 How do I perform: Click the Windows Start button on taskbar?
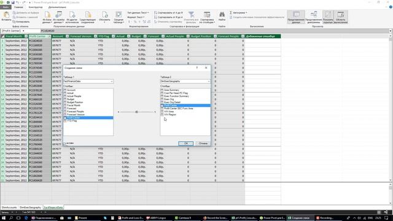coord(4,218)
